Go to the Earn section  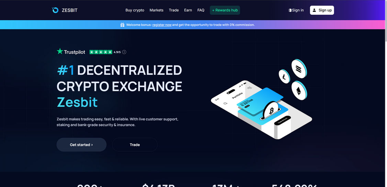[188, 10]
